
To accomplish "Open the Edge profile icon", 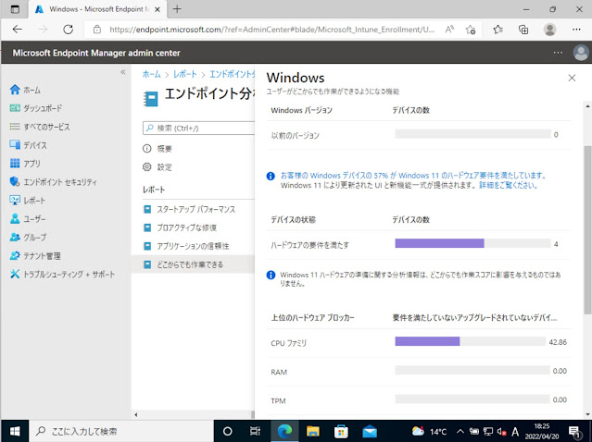I will pos(549,30).
